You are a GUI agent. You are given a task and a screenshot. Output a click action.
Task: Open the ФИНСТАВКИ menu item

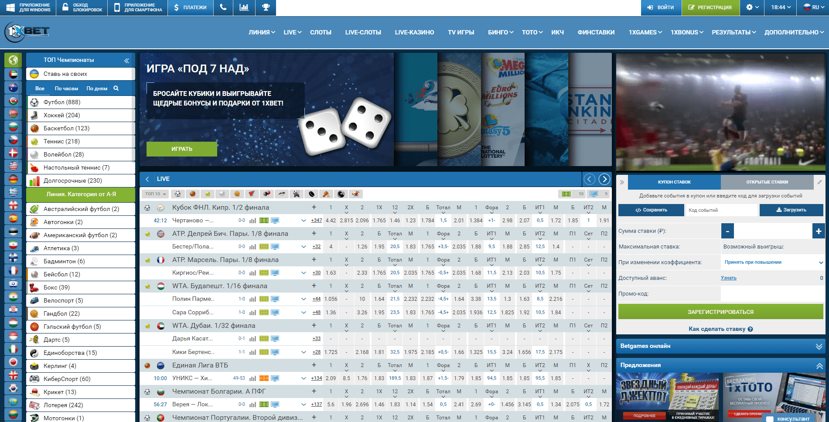point(596,32)
